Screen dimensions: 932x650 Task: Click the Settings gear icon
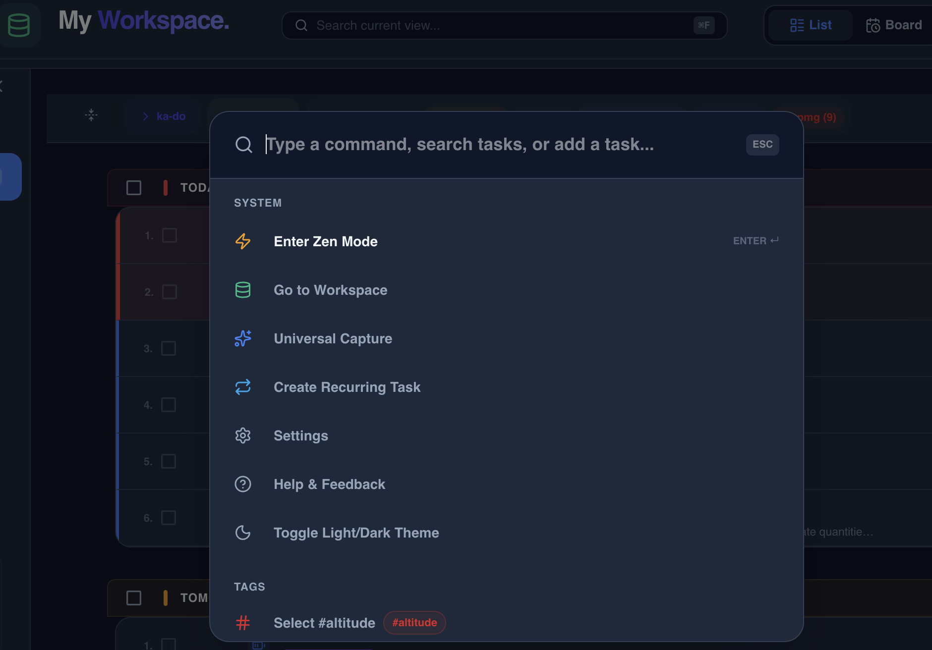click(243, 435)
